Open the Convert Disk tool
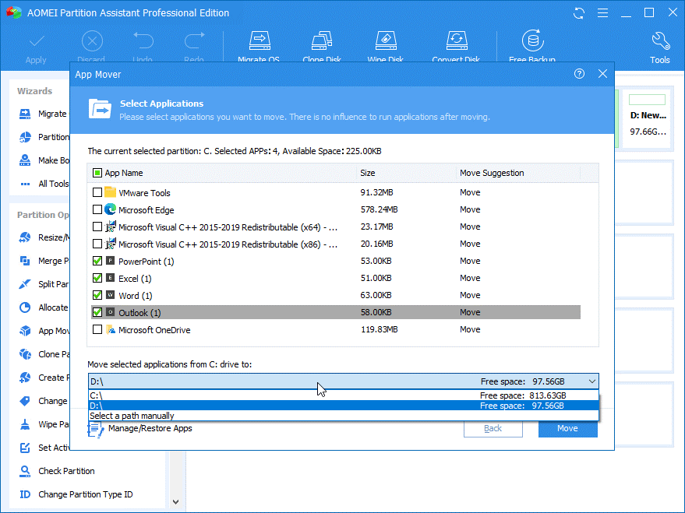685x513 pixels. pyautogui.click(x=455, y=40)
